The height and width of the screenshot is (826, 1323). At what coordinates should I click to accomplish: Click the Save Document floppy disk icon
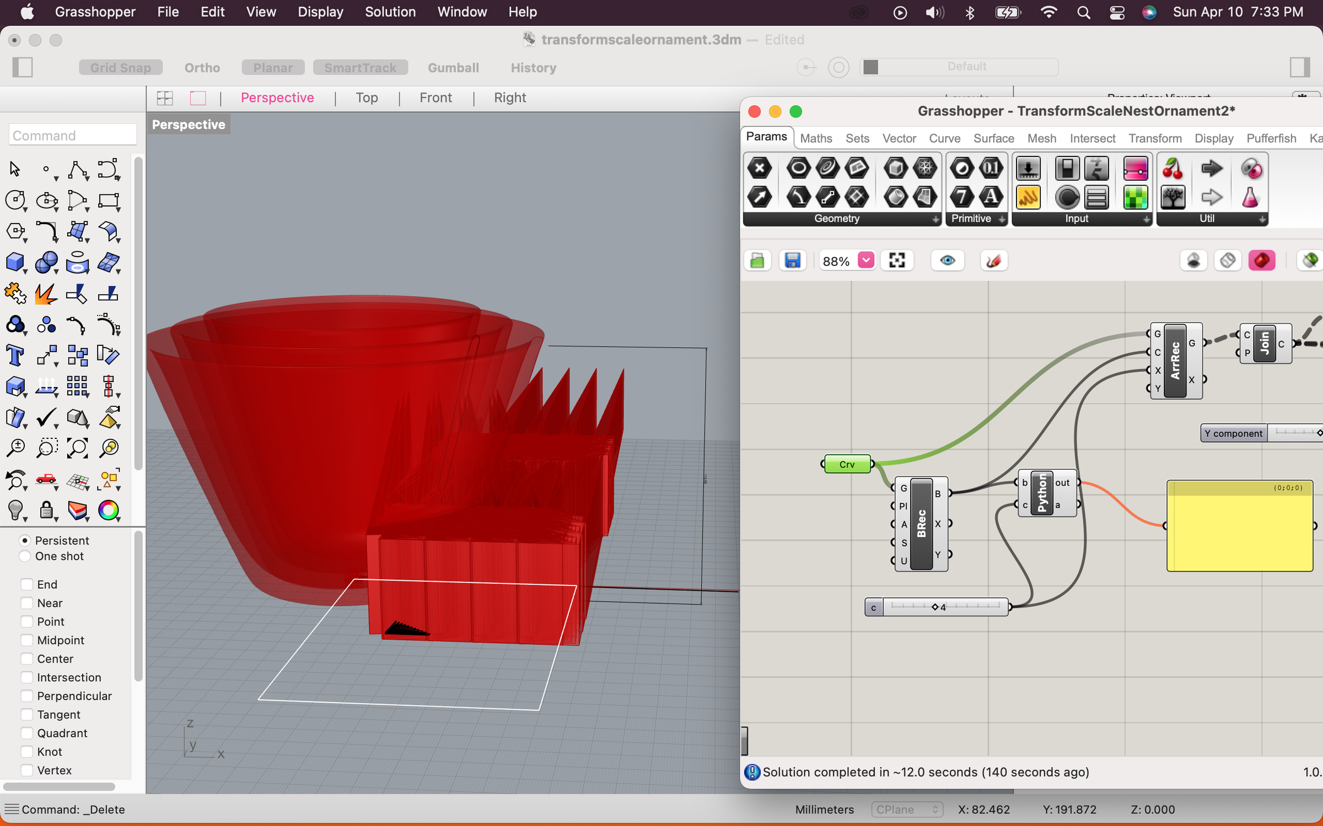(x=792, y=260)
